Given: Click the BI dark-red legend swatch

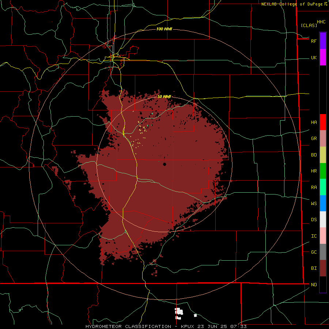Looking at the screenshot, I should coord(323,268).
